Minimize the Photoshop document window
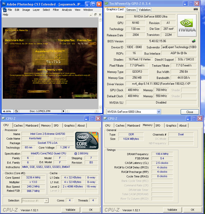This screenshot has height=214, width=205. (x=91, y=15)
